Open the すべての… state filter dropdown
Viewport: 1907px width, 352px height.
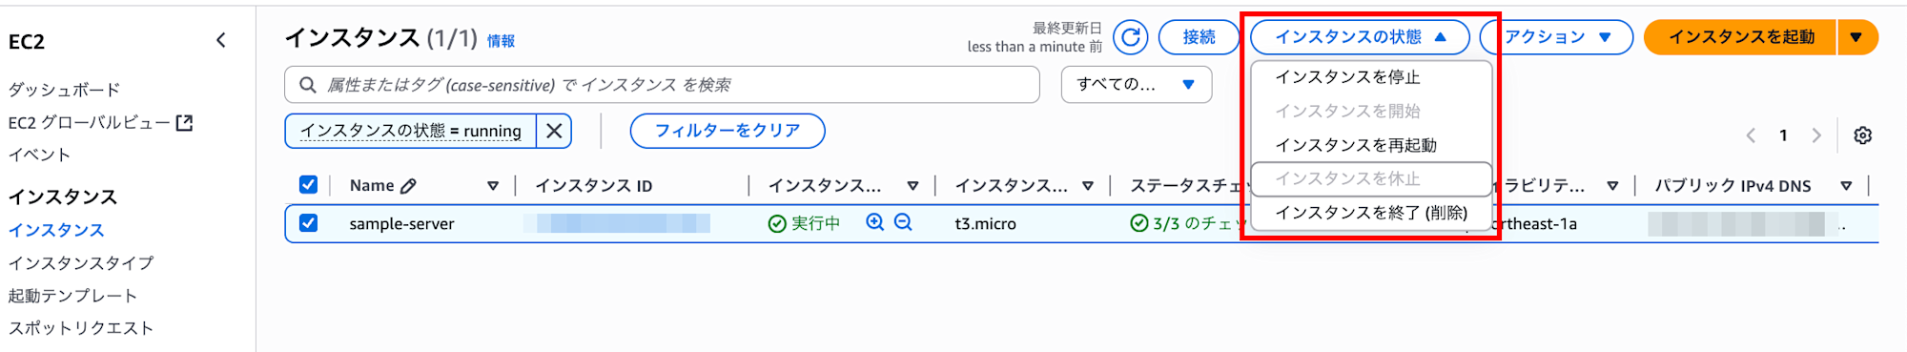[1137, 84]
